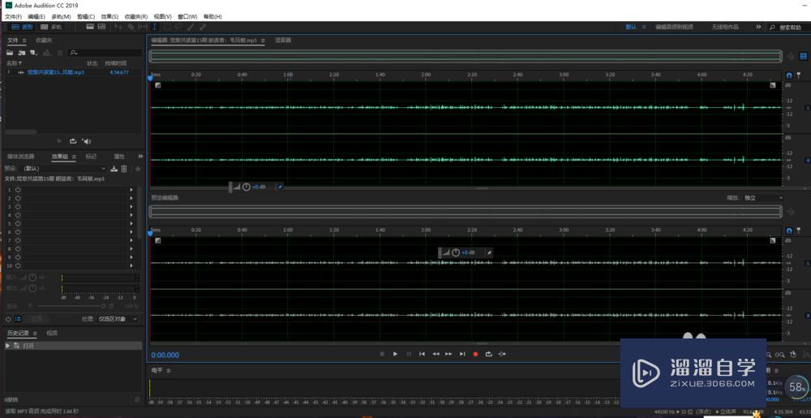Open effect slot 9 arrow menu
The width and height of the screenshot is (811, 418).
pos(131,257)
